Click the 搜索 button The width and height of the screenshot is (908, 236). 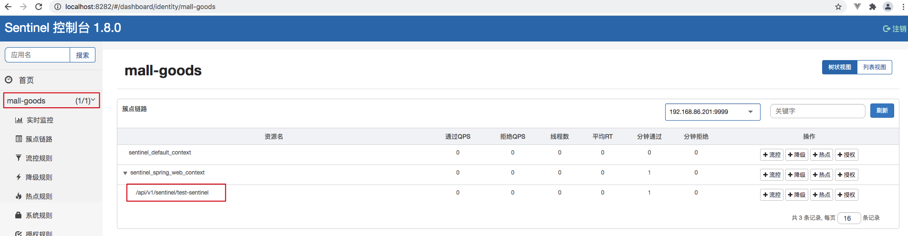(x=83, y=55)
